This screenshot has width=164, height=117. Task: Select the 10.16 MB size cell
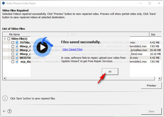pos(155,54)
